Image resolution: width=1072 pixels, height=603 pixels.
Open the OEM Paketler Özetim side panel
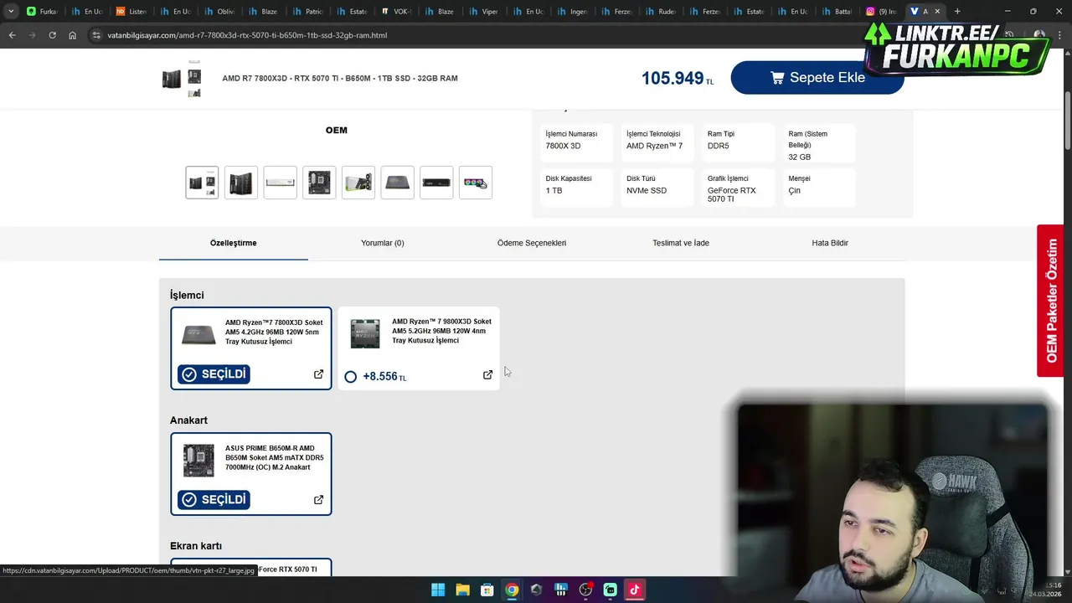[1050, 301]
